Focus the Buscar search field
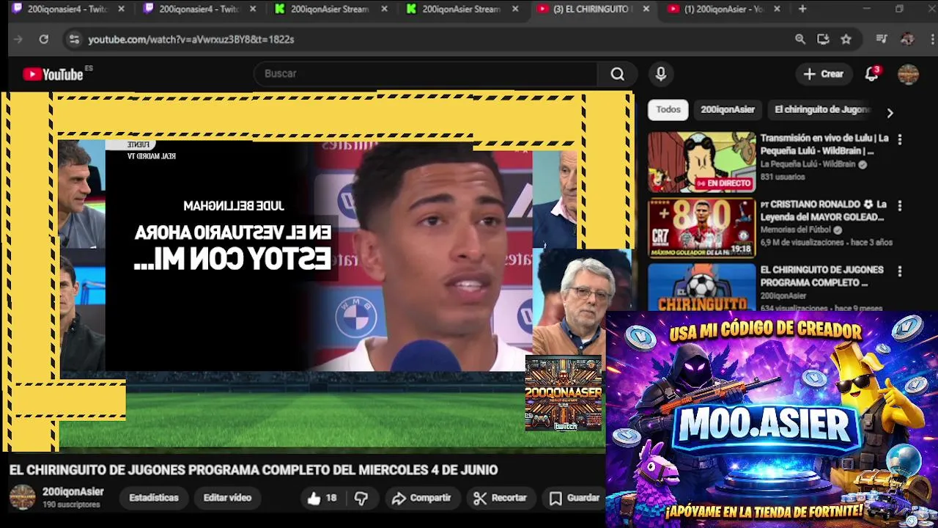Viewport: 938px width, 528px height. 425,74
